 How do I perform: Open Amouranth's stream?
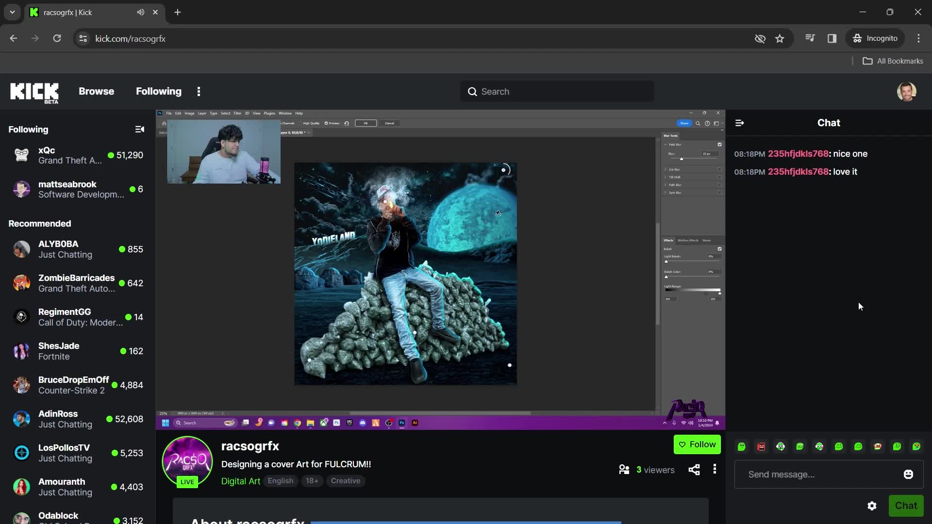(78, 487)
